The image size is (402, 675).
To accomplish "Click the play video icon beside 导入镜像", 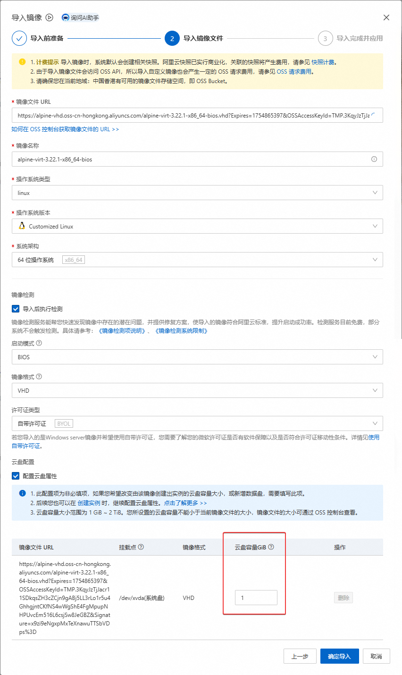I will tap(50, 17).
